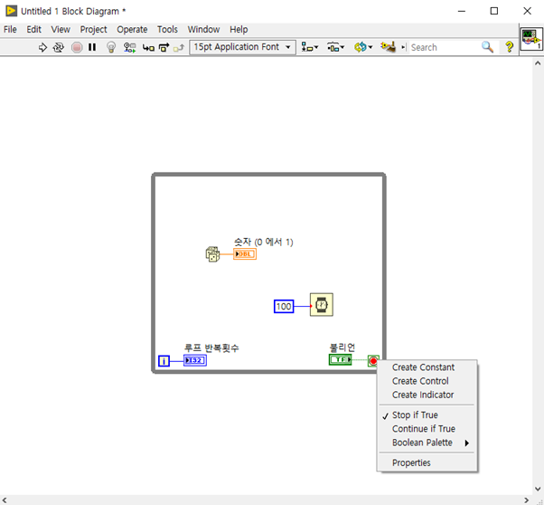Open Reorder dropdown
This screenshot has width=544, height=505.
tap(363, 47)
